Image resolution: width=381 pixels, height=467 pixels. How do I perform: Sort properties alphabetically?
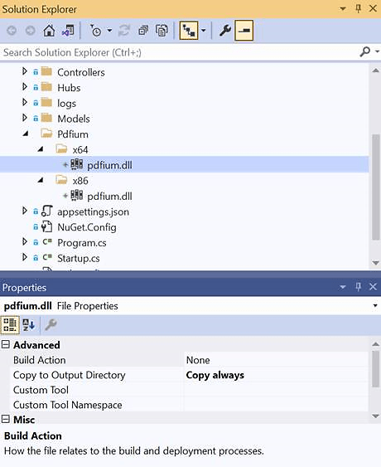pos(29,324)
